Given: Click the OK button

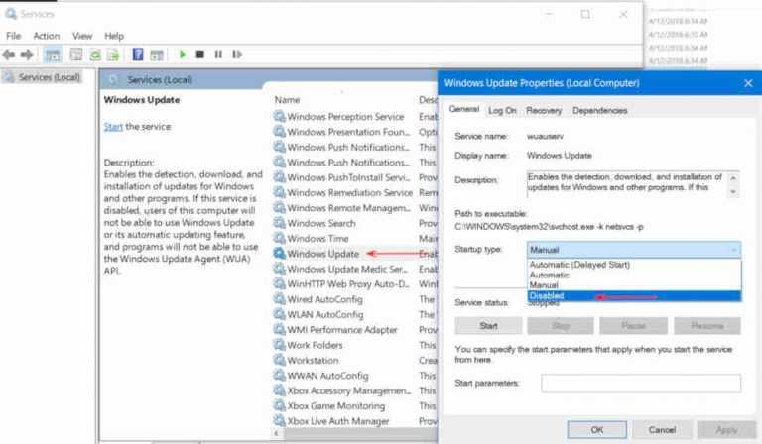Looking at the screenshot, I should [596, 430].
